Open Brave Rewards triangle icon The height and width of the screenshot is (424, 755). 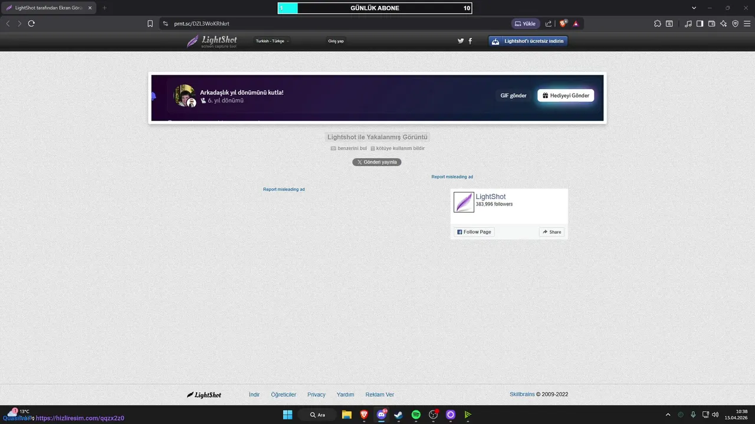pos(576,24)
